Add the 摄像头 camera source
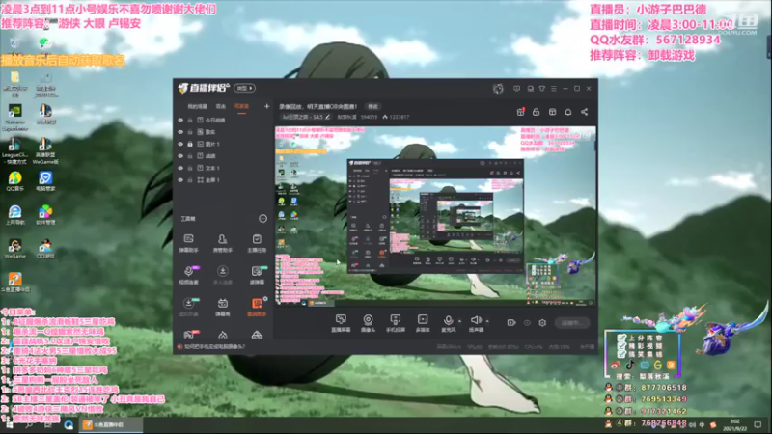The image size is (772, 434). pos(368,323)
